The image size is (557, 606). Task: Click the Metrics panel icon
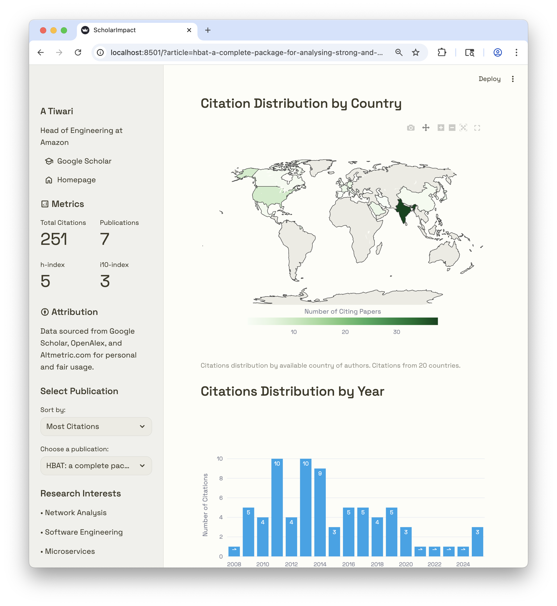coord(45,204)
